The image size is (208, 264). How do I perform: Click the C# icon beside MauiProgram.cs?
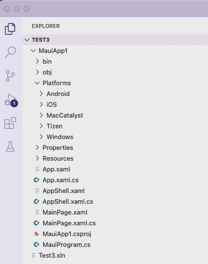[37, 244]
